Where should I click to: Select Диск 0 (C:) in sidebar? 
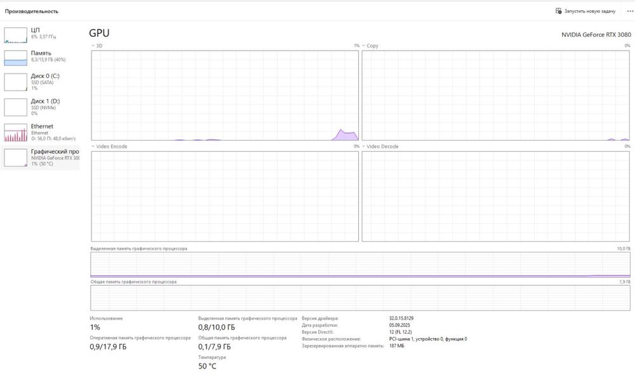[41, 82]
